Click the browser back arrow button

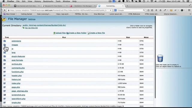[x=5, y=10]
